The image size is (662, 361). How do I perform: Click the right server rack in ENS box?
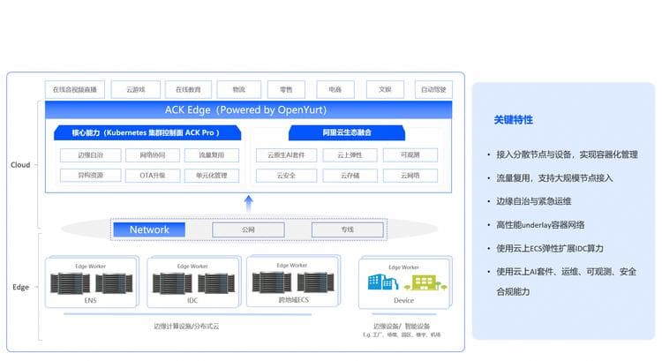coord(115,283)
